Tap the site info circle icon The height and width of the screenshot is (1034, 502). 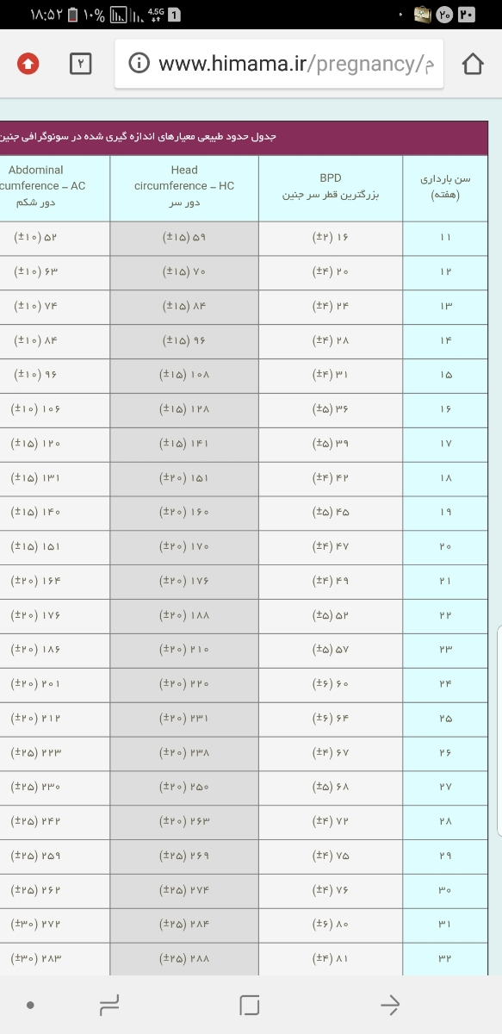pos(139,63)
